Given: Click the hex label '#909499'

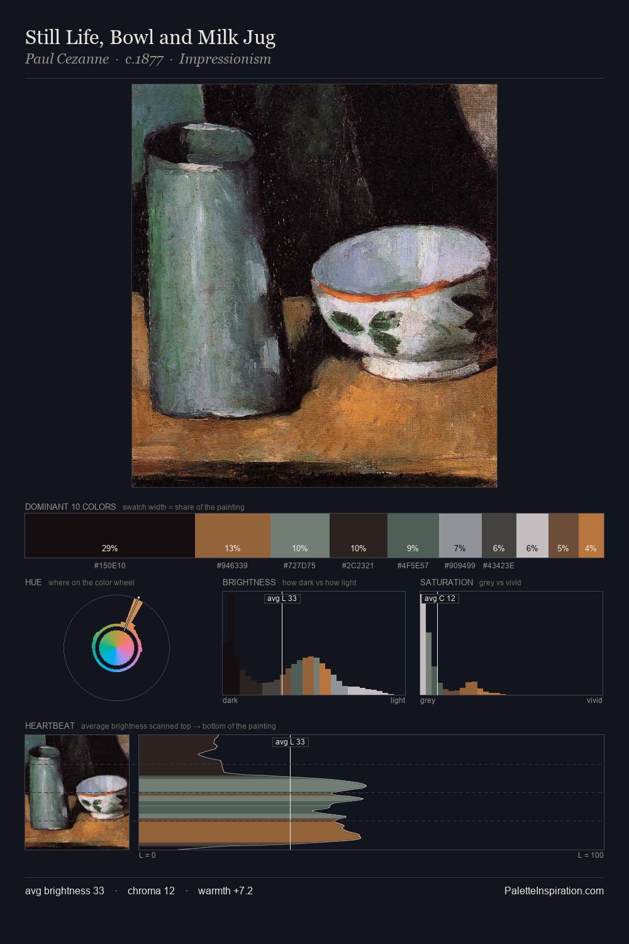Looking at the screenshot, I should point(460,566).
